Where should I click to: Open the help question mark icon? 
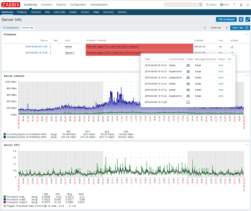point(234,5)
